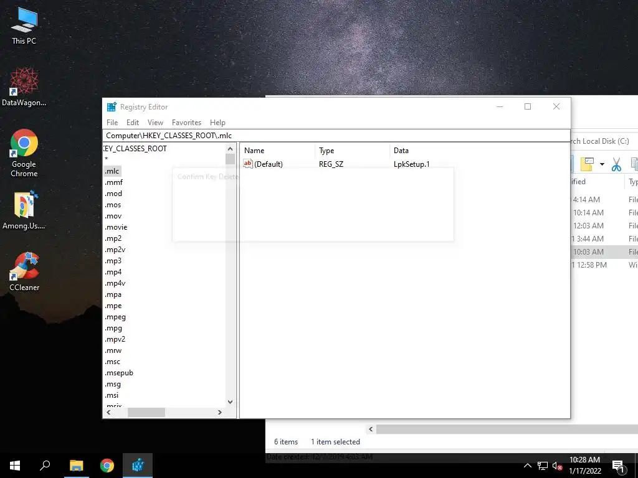Screen dimensions: 638x478
Task: Select the .mpeg key
Action: [x=115, y=317]
